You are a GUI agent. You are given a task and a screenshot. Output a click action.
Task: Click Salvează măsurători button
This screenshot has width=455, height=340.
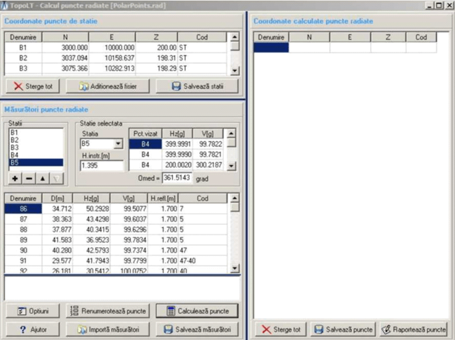point(197,329)
